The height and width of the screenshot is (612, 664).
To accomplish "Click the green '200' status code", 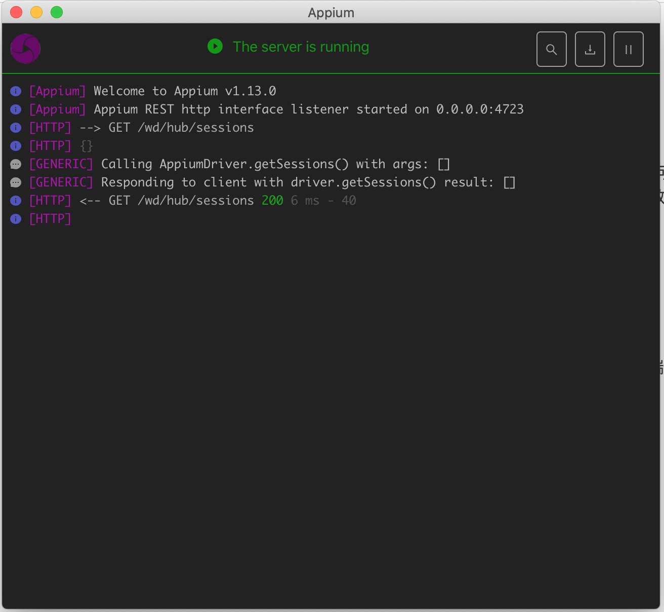I will tap(272, 201).
